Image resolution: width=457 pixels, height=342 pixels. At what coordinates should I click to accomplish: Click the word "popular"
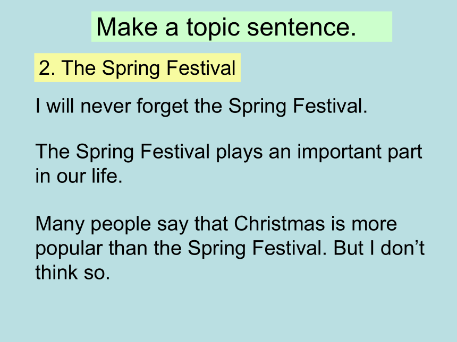pos(69,249)
